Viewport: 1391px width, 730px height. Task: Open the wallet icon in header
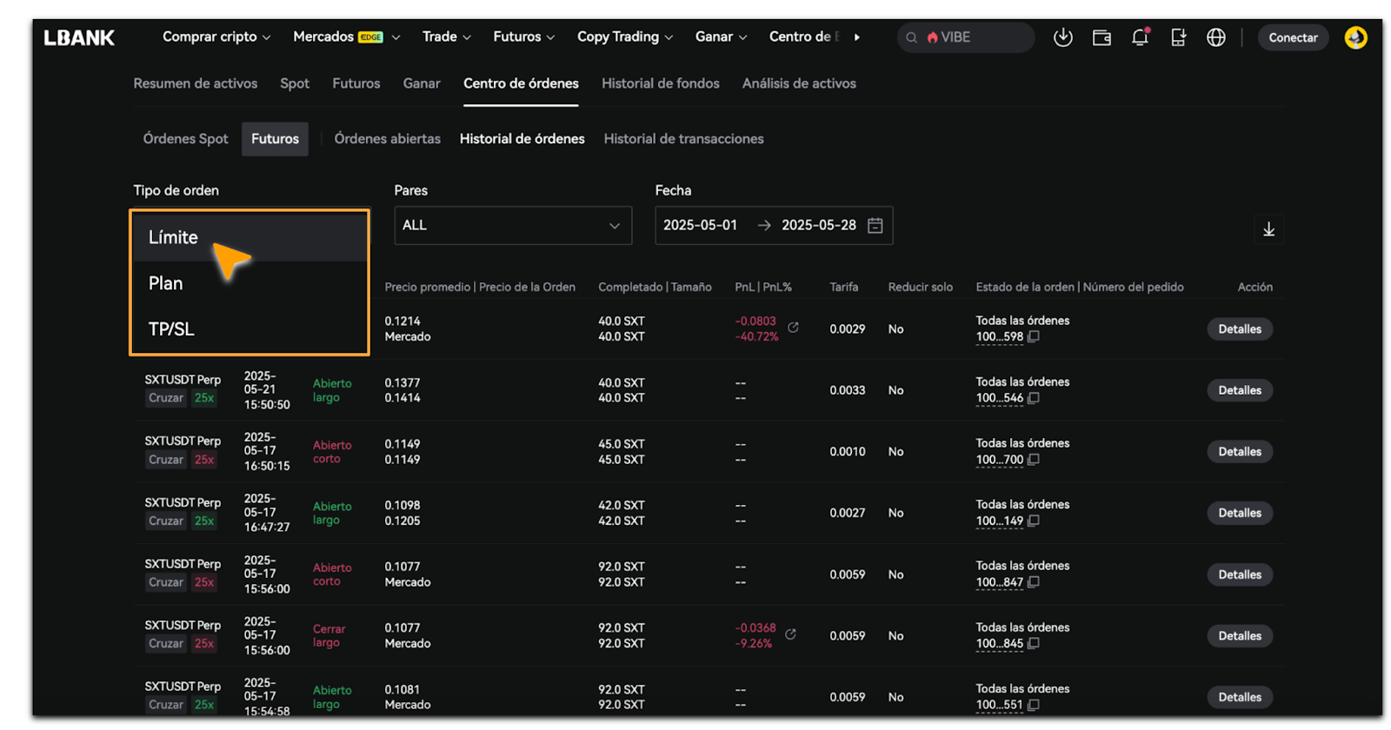[1101, 37]
